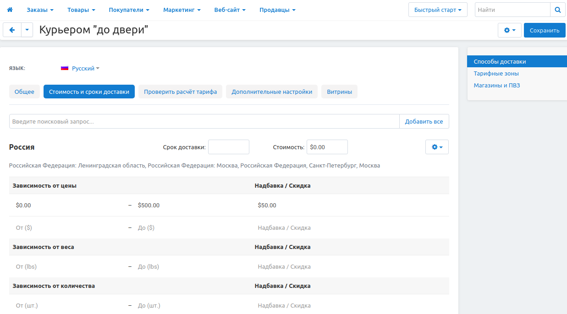Switch to the Общее tab
This screenshot has width=567, height=314.
point(24,92)
